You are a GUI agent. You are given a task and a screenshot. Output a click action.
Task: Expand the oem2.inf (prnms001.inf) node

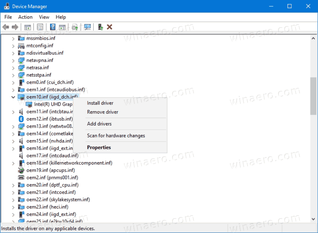tap(13, 177)
